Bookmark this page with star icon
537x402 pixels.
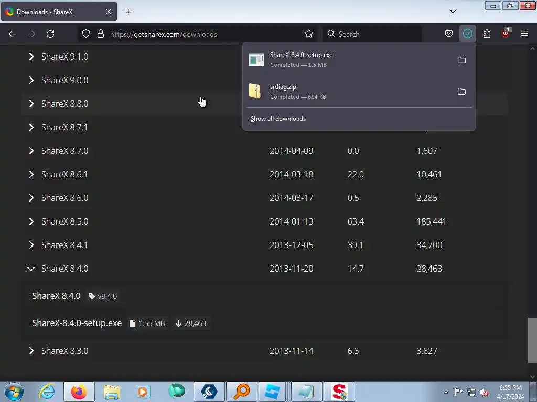click(x=308, y=34)
